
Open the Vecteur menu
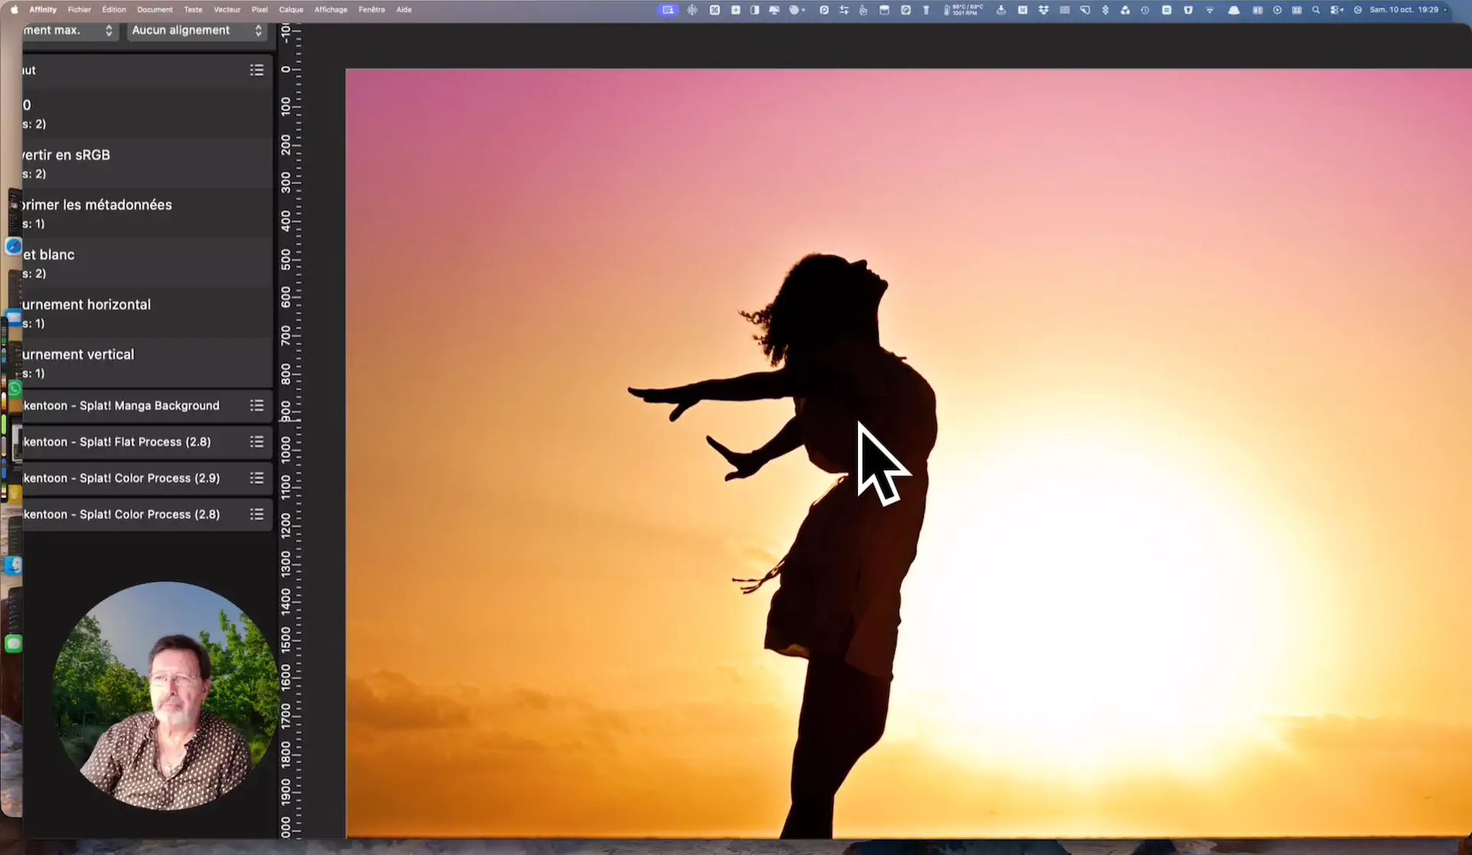point(227,10)
